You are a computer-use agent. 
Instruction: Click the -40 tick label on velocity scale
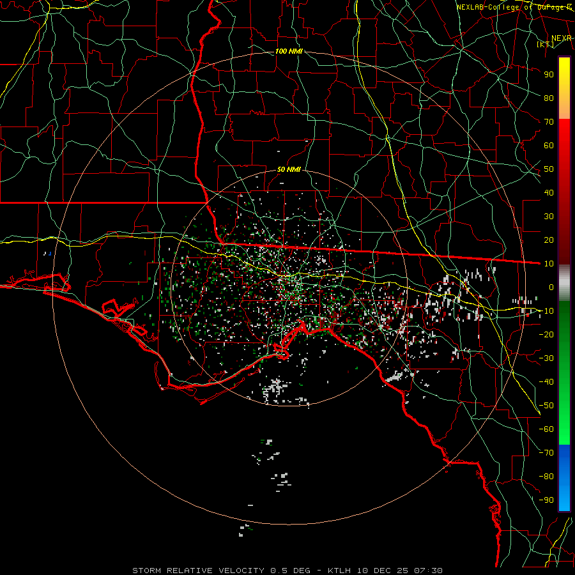546,382
